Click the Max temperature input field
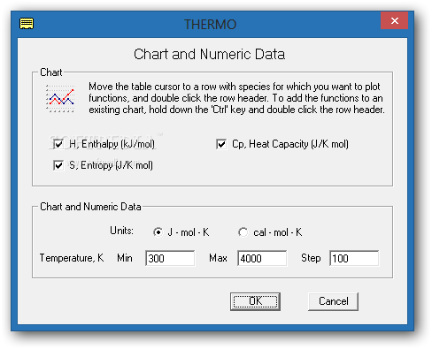The image size is (432, 349). pos(262,258)
